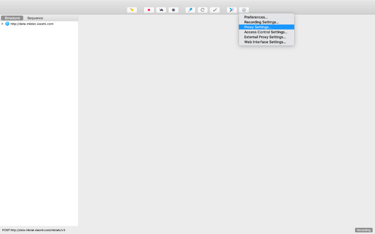Click the compose pen icon
The width and height of the screenshot is (375, 234).
190,10
